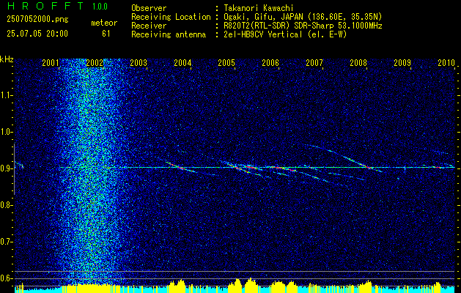461x293 pixels.
Task: Click the Receiving antenna field label
Action: pos(169,34)
